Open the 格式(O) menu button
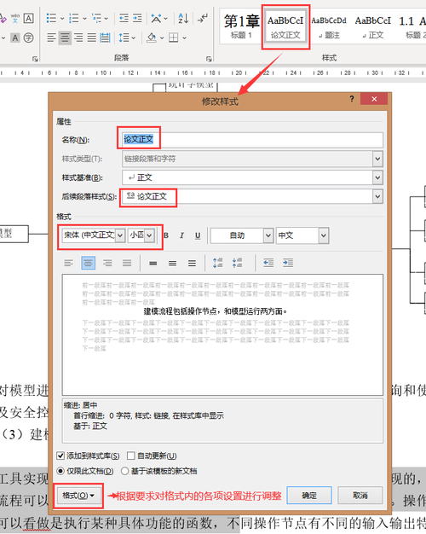Image resolution: width=426 pixels, height=534 pixels. point(78,496)
